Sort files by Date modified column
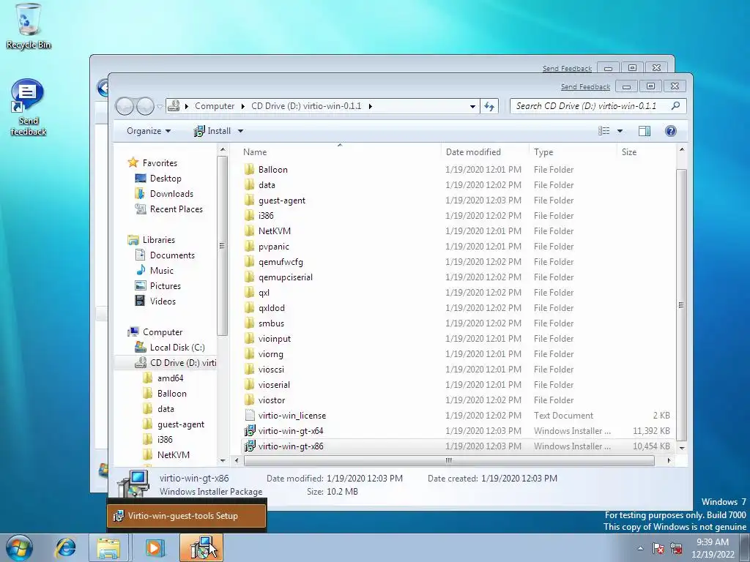750x562 pixels. (x=485, y=152)
